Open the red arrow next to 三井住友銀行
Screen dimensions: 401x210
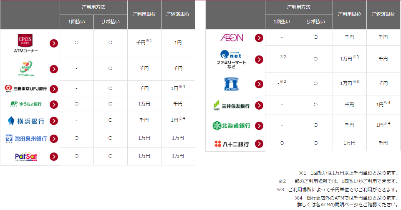point(259,105)
